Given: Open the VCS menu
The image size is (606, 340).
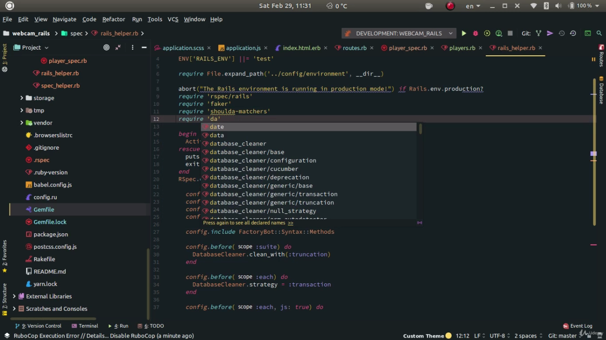Looking at the screenshot, I should 173,19.
